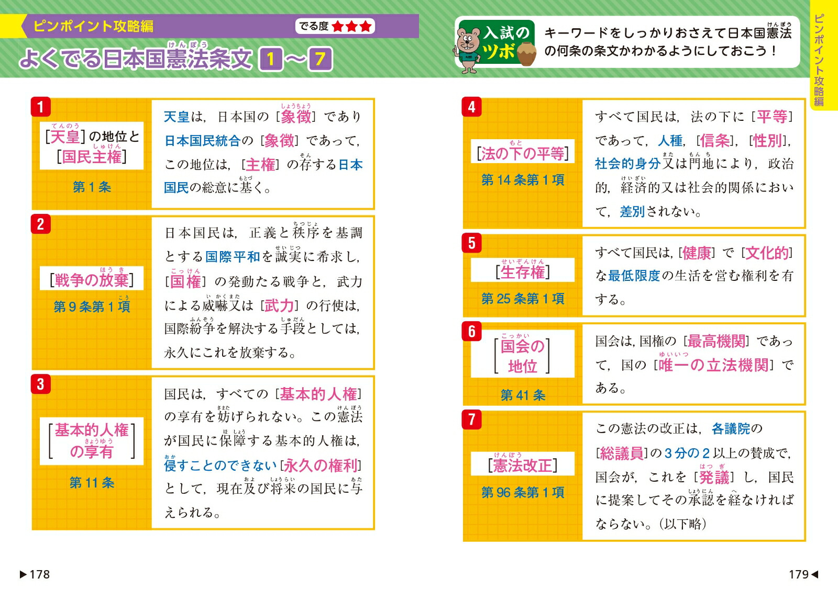This screenshot has height=590, width=838.
Task: Click the red number 1 badge
Action: point(40,107)
